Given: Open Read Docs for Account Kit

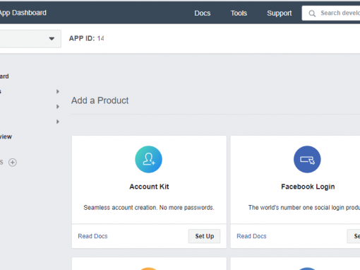Looking at the screenshot, I should [92, 236].
